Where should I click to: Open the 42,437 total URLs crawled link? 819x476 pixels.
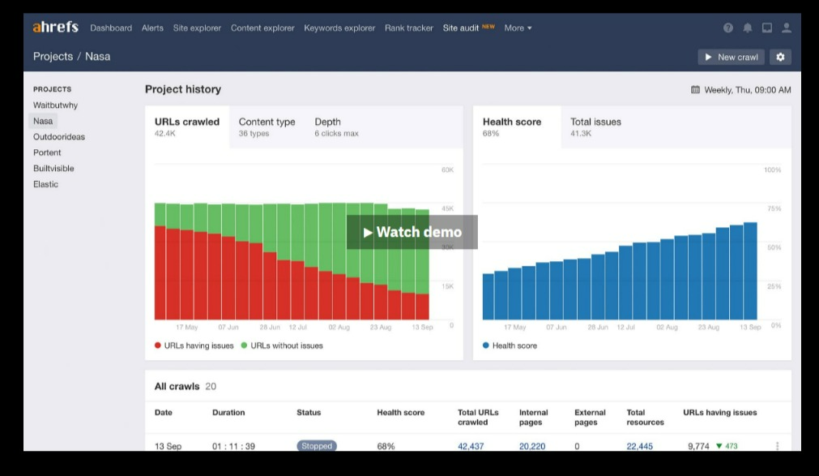471,446
